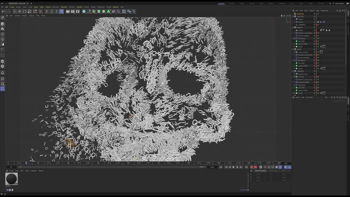
Task: Click the Autokeying button in timeline
Action: [x=256, y=167]
